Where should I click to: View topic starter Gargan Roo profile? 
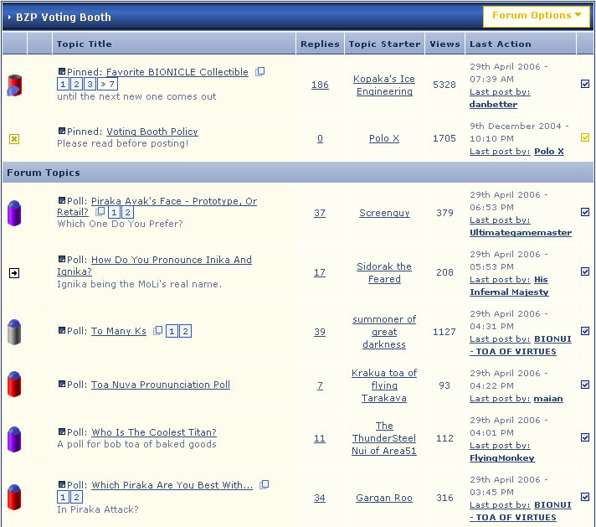pos(384,498)
